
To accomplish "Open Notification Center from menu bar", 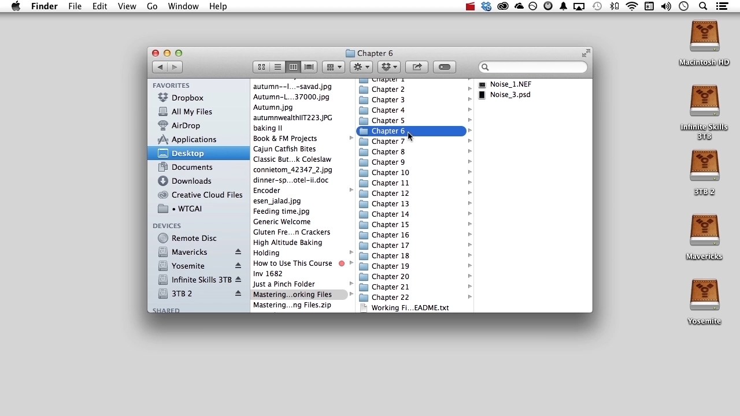I will tap(721, 6).
